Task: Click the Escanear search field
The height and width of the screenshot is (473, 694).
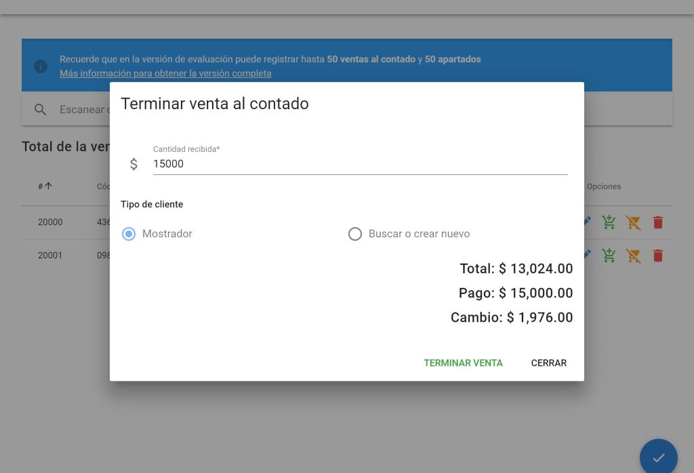Action: (x=83, y=110)
